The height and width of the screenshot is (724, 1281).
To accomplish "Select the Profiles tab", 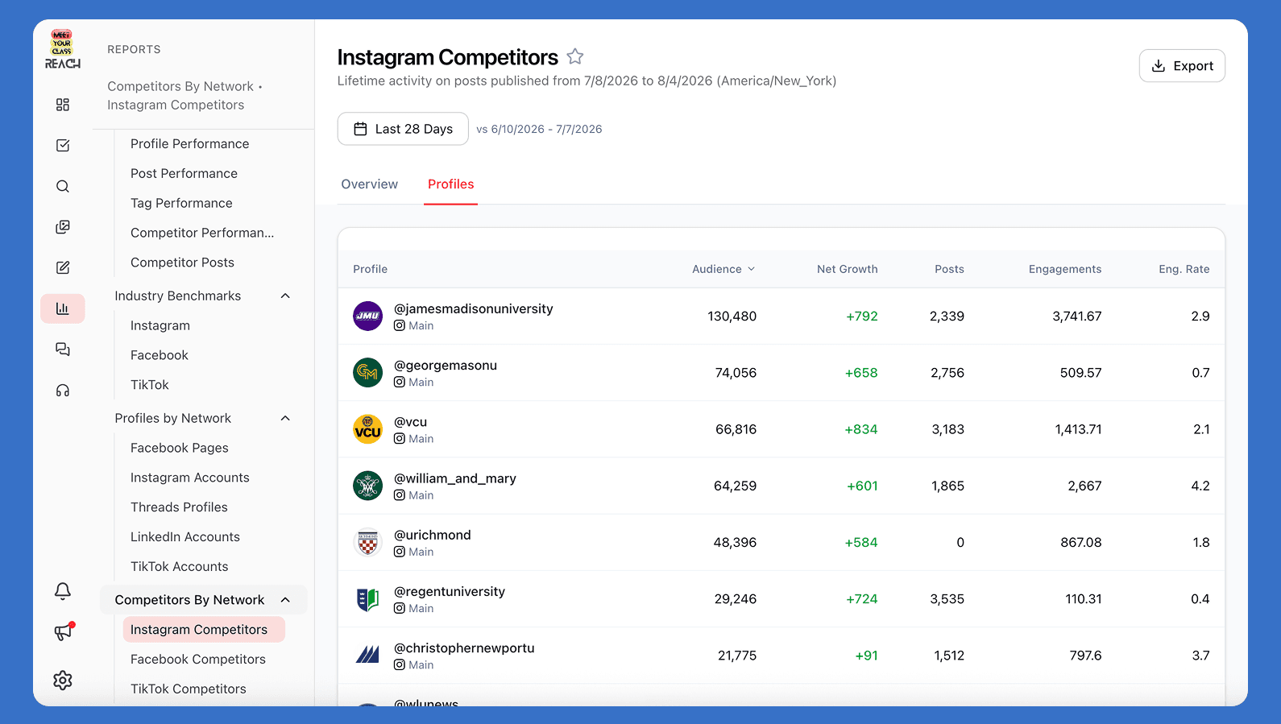I will pyautogui.click(x=451, y=184).
